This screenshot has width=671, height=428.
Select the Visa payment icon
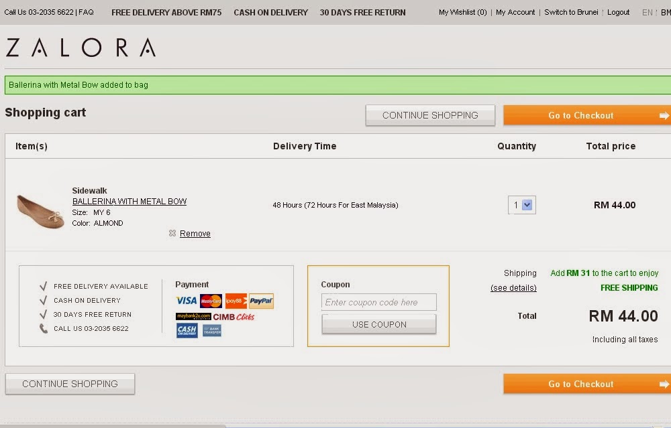(186, 301)
